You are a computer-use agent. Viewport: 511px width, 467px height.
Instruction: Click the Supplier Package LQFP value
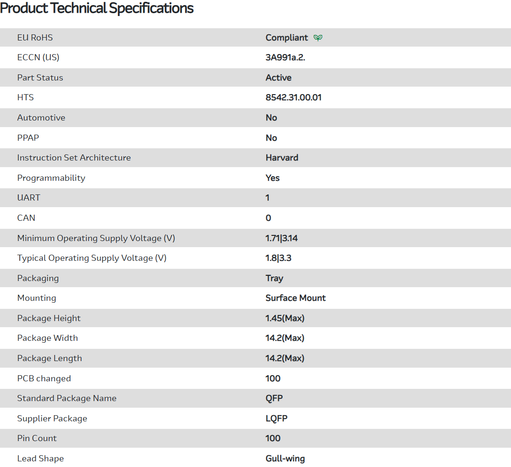click(x=276, y=419)
